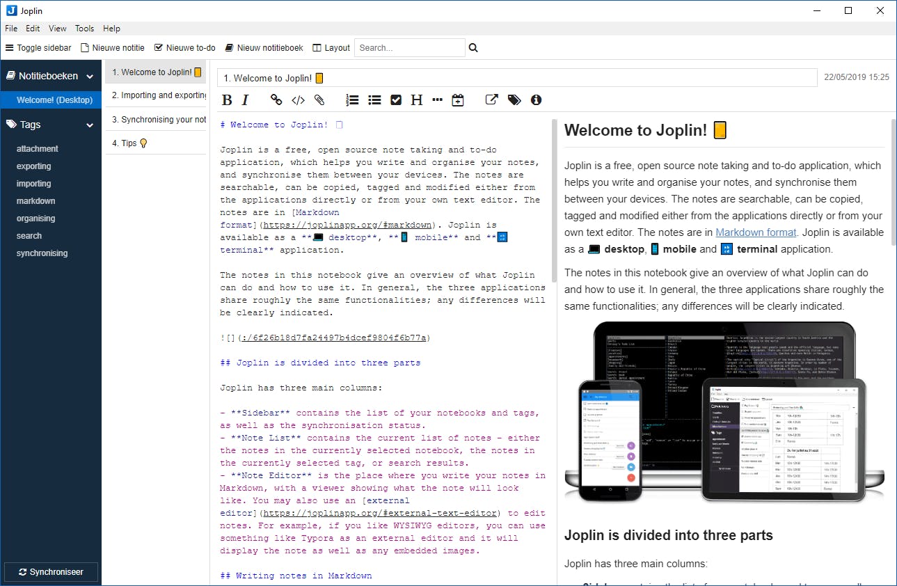The height and width of the screenshot is (586, 897).
Task: Insert inline code with the code icon
Action: 298,100
